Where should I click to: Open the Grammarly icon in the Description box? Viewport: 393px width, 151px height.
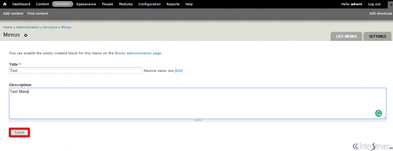pos(378,114)
